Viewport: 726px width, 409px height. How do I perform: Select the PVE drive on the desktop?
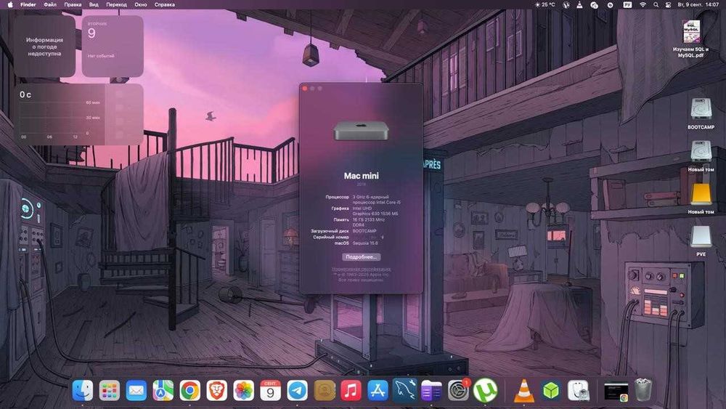pos(701,241)
